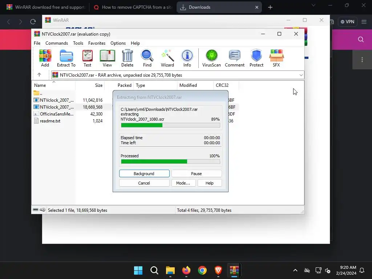
Task: Open the browser hamburger menu
Action: (364, 22)
